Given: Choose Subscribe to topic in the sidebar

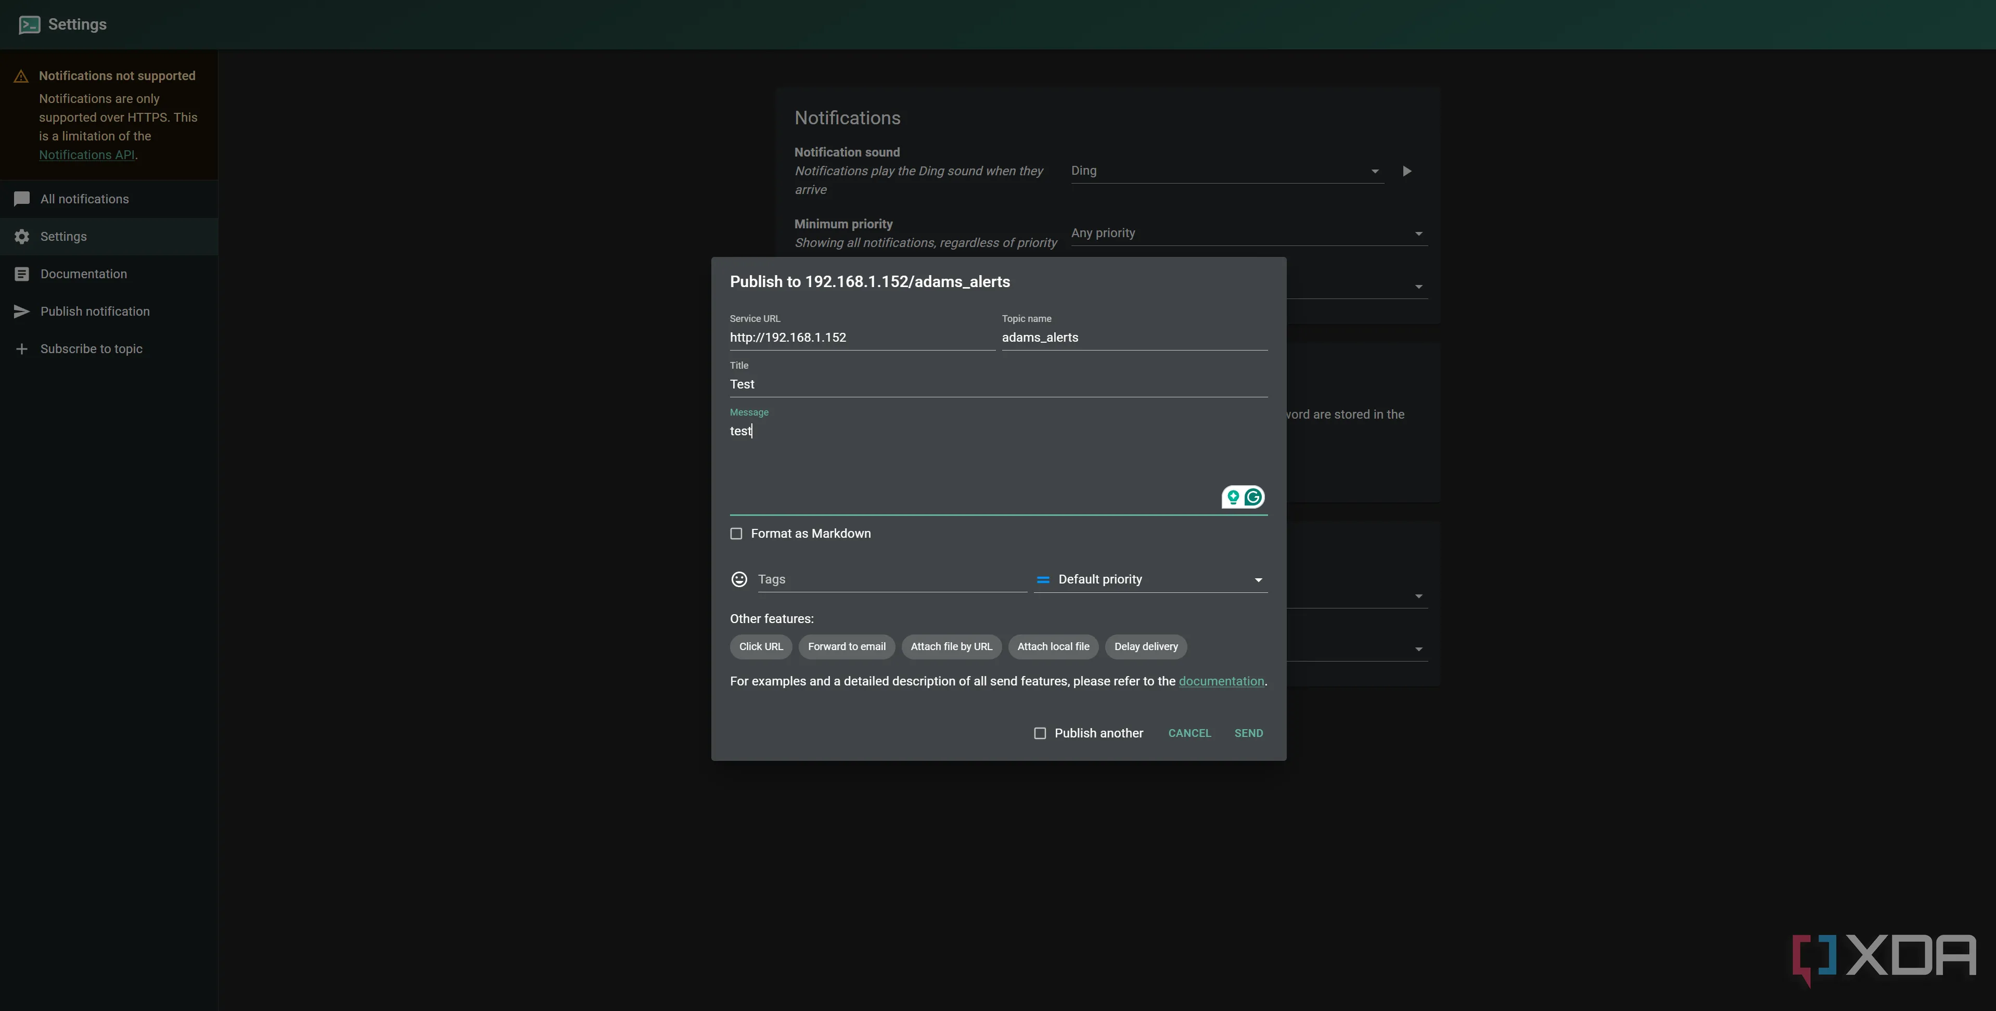Looking at the screenshot, I should pos(108,349).
